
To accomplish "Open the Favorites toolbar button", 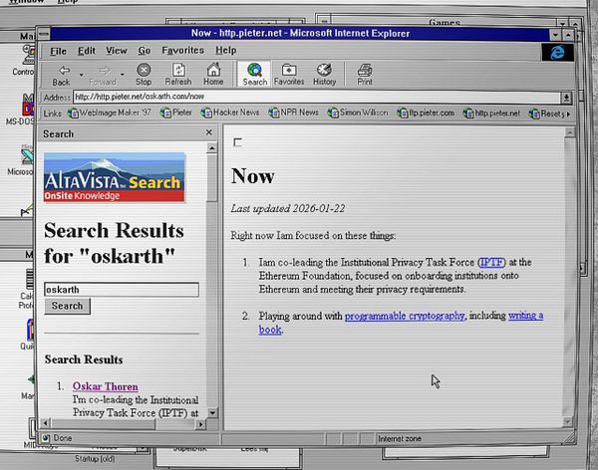I will (289, 75).
